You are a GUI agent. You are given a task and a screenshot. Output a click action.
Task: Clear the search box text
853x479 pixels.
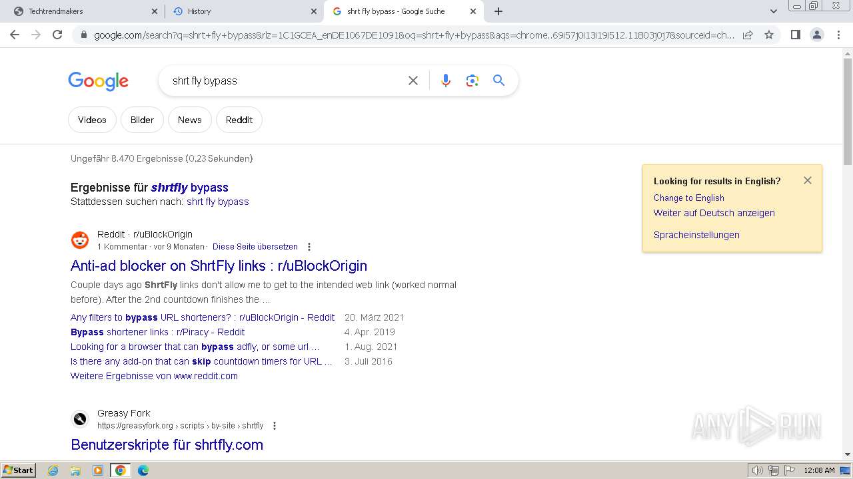pos(413,80)
